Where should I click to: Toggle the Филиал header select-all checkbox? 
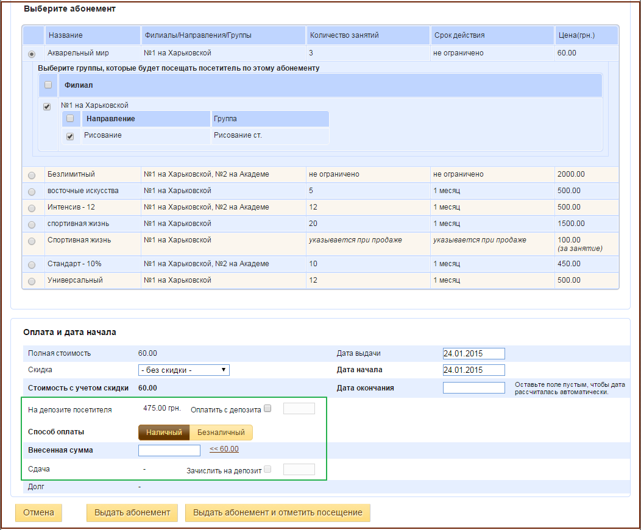pyautogui.click(x=48, y=85)
